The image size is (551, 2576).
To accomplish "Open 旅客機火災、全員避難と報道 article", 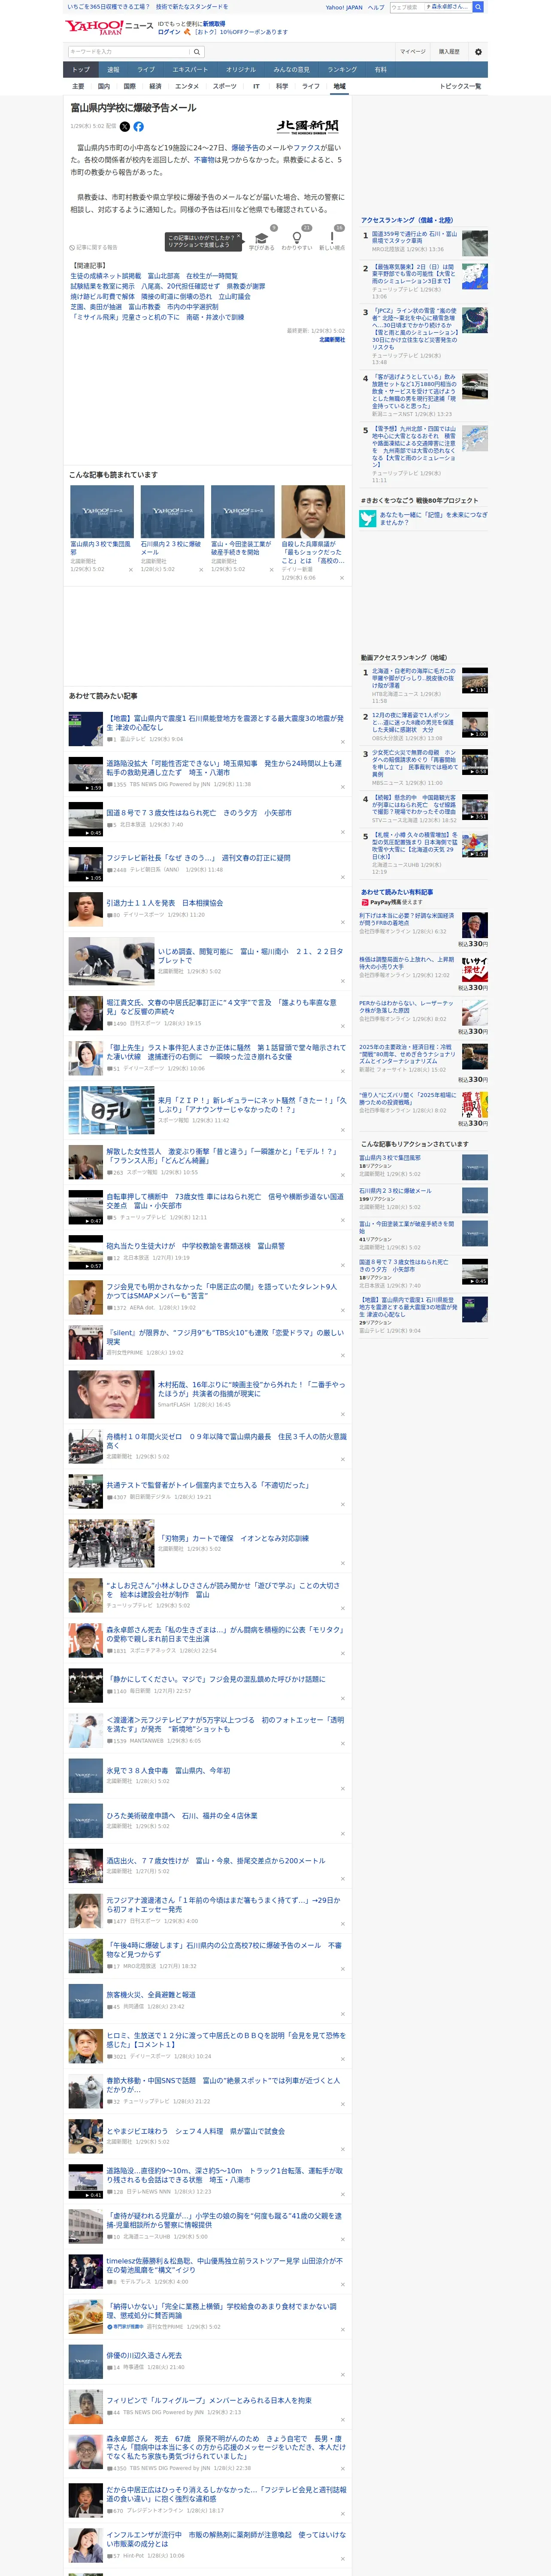I will point(151,1995).
